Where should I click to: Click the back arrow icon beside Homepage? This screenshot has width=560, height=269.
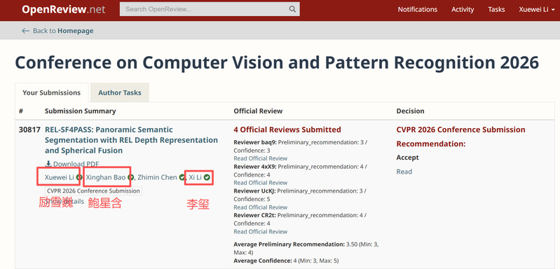[x=25, y=31]
